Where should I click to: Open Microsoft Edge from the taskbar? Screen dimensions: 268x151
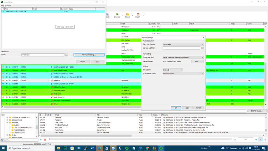tap(99, 148)
